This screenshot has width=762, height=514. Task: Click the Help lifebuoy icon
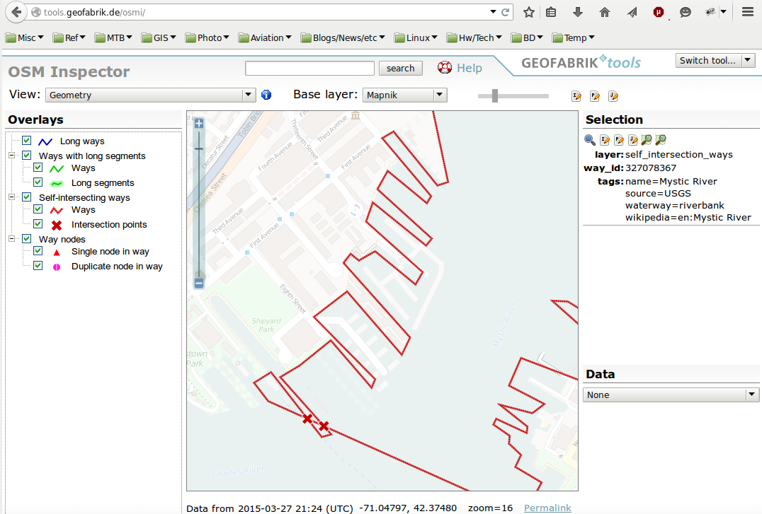click(x=445, y=68)
